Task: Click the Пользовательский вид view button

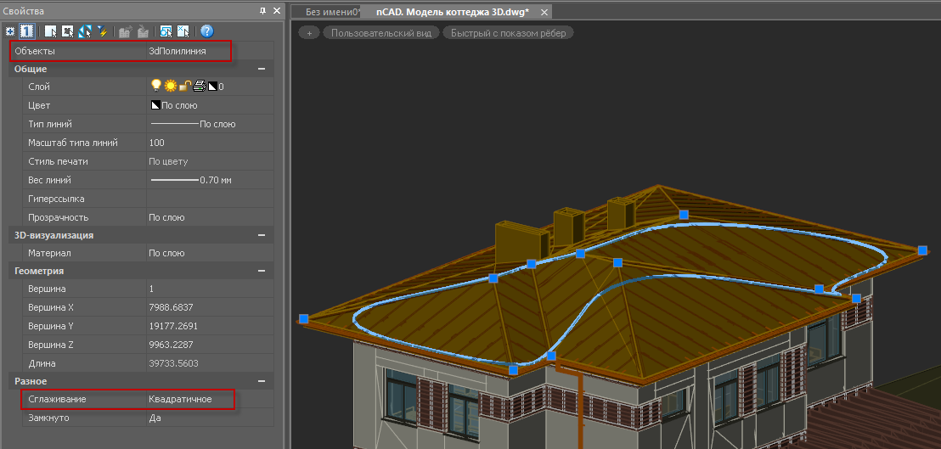Action: pyautogui.click(x=380, y=33)
